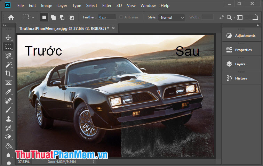Open the marquee tool preset picker arrow
Screen dimensions: 263x166
33,17
